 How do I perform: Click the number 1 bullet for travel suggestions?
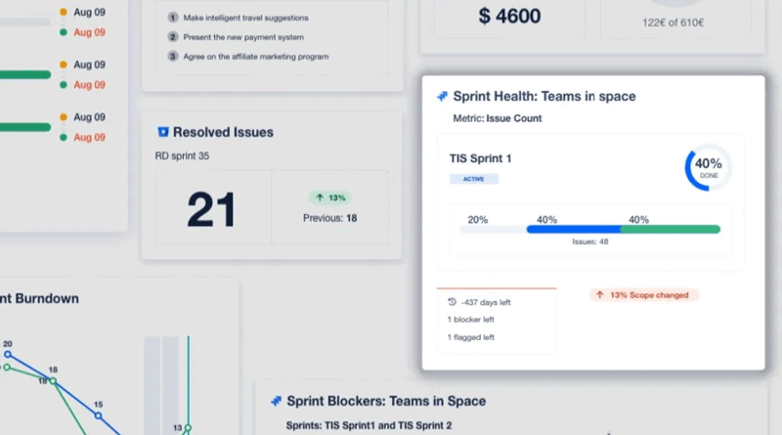click(173, 18)
